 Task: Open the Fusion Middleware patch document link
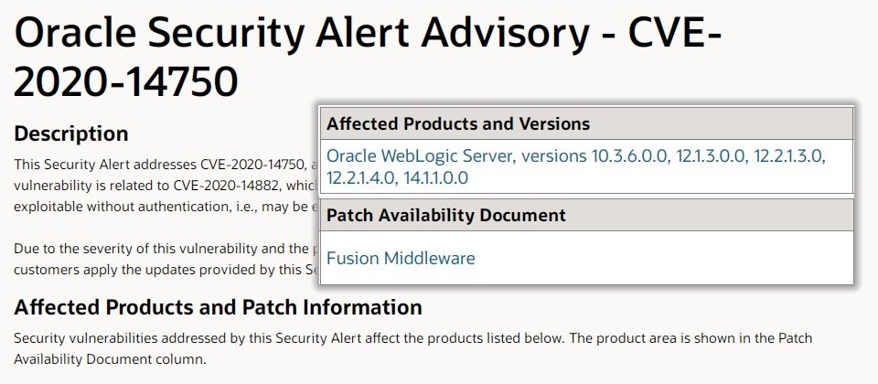pos(401,258)
